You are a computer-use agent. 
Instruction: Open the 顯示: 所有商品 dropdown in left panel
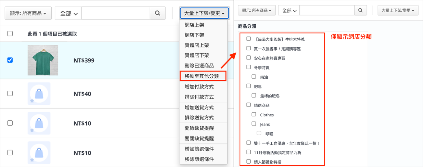(28, 13)
